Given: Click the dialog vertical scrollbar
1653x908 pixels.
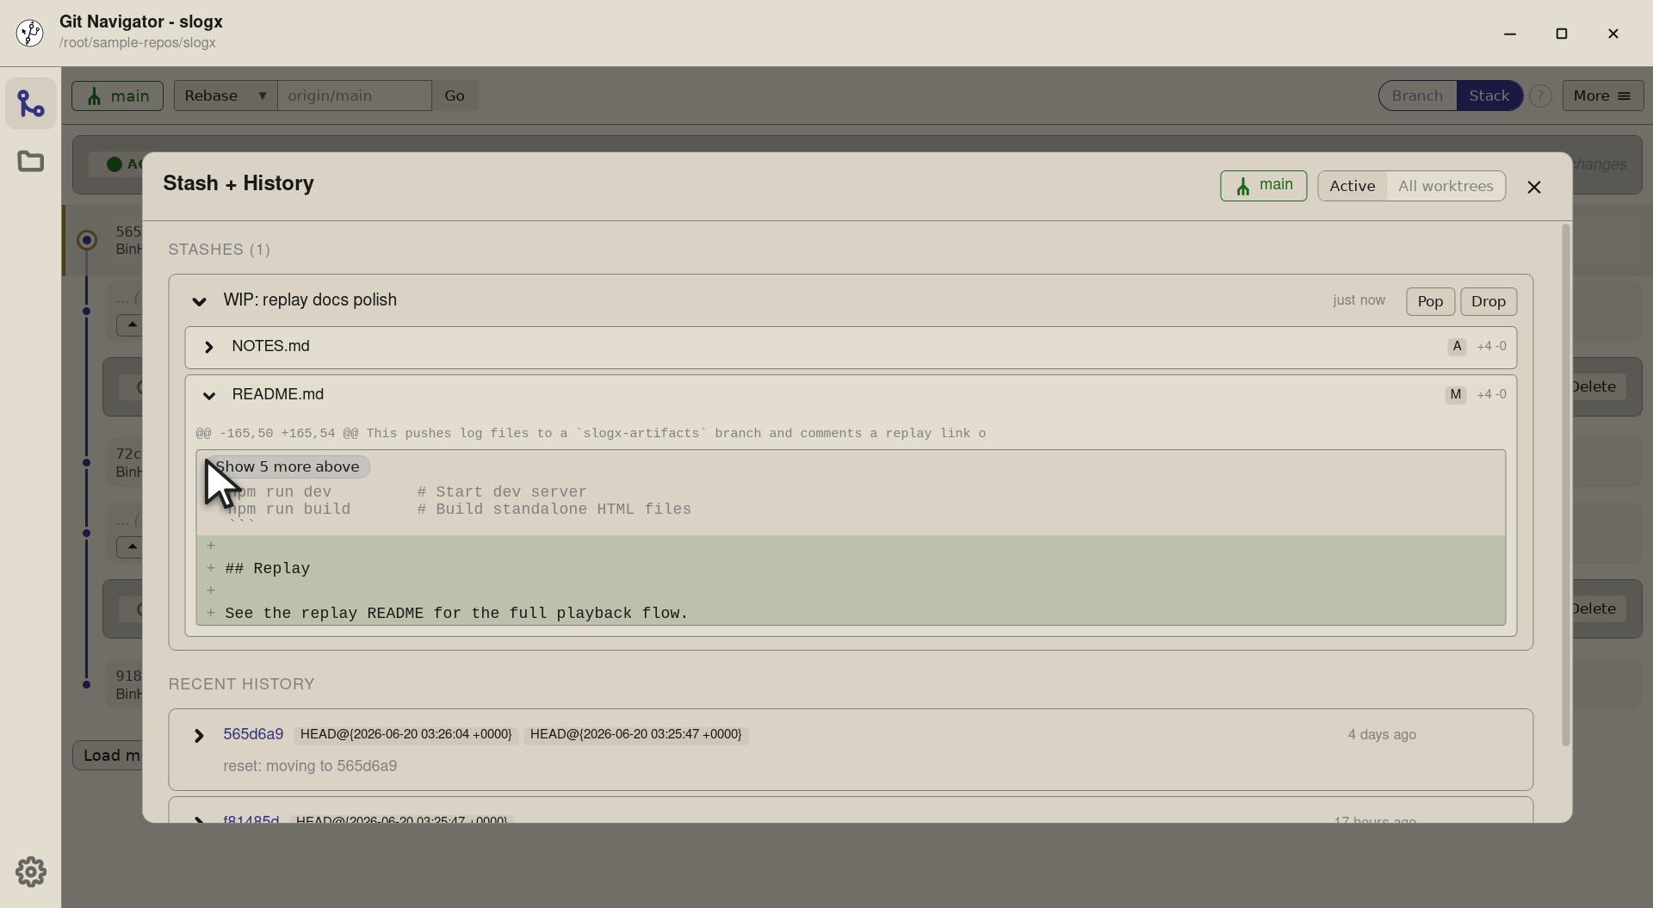Looking at the screenshot, I should coord(1565,485).
